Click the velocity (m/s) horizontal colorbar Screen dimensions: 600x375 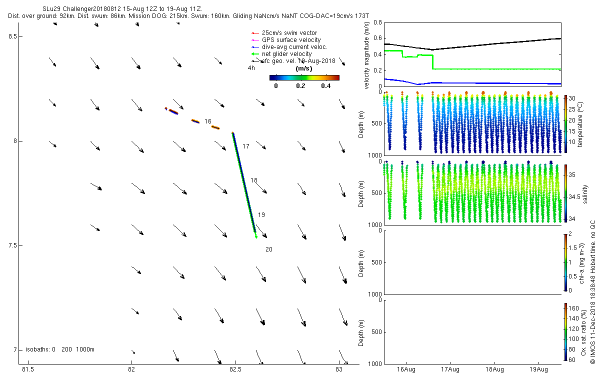pos(304,77)
